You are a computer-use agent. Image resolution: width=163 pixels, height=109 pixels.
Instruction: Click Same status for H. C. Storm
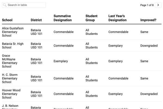(x=144, y=78)
